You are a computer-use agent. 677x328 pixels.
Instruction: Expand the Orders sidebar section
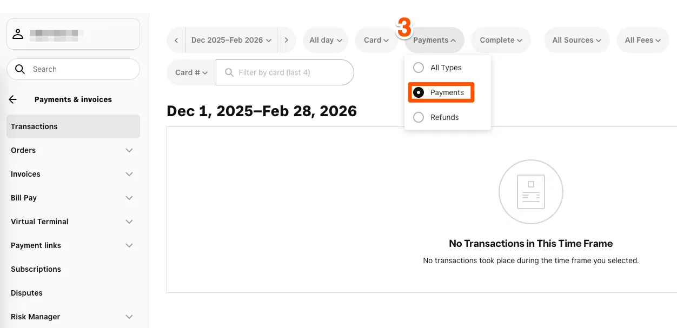click(x=129, y=150)
